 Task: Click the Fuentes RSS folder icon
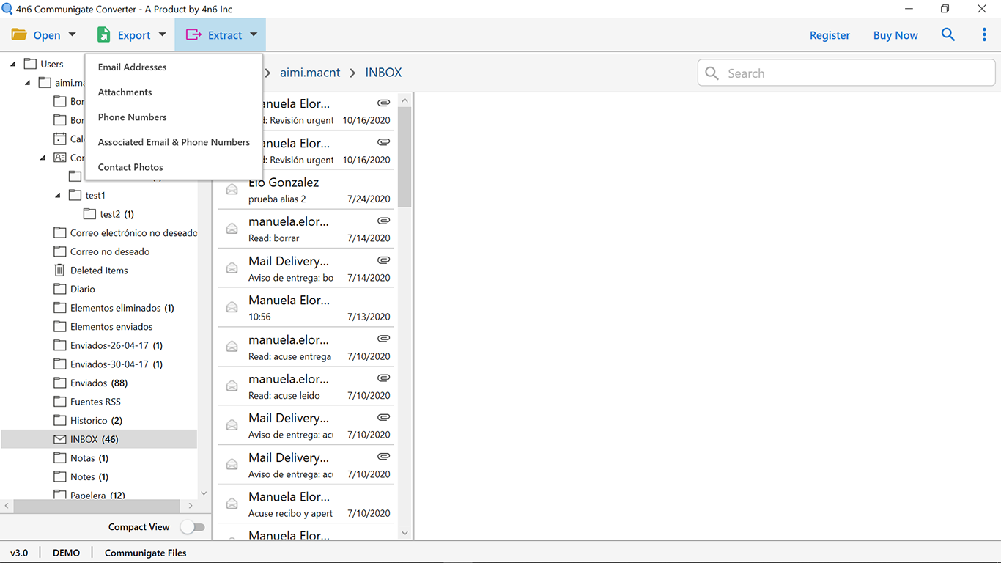[x=60, y=402]
